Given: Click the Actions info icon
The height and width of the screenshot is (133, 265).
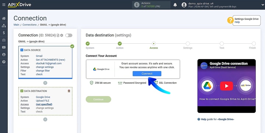Looking at the screenshot, I should pos(137,5).
